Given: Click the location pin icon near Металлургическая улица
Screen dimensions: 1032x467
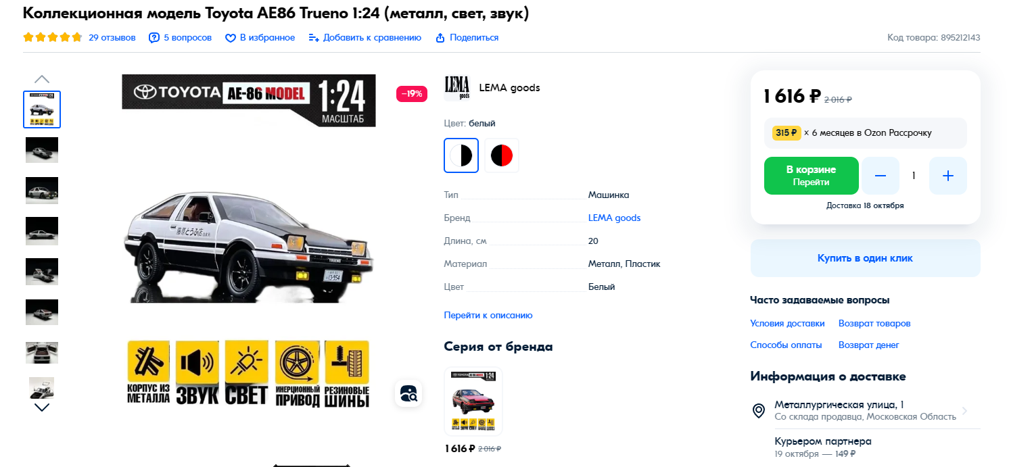Looking at the screenshot, I should point(759,411).
